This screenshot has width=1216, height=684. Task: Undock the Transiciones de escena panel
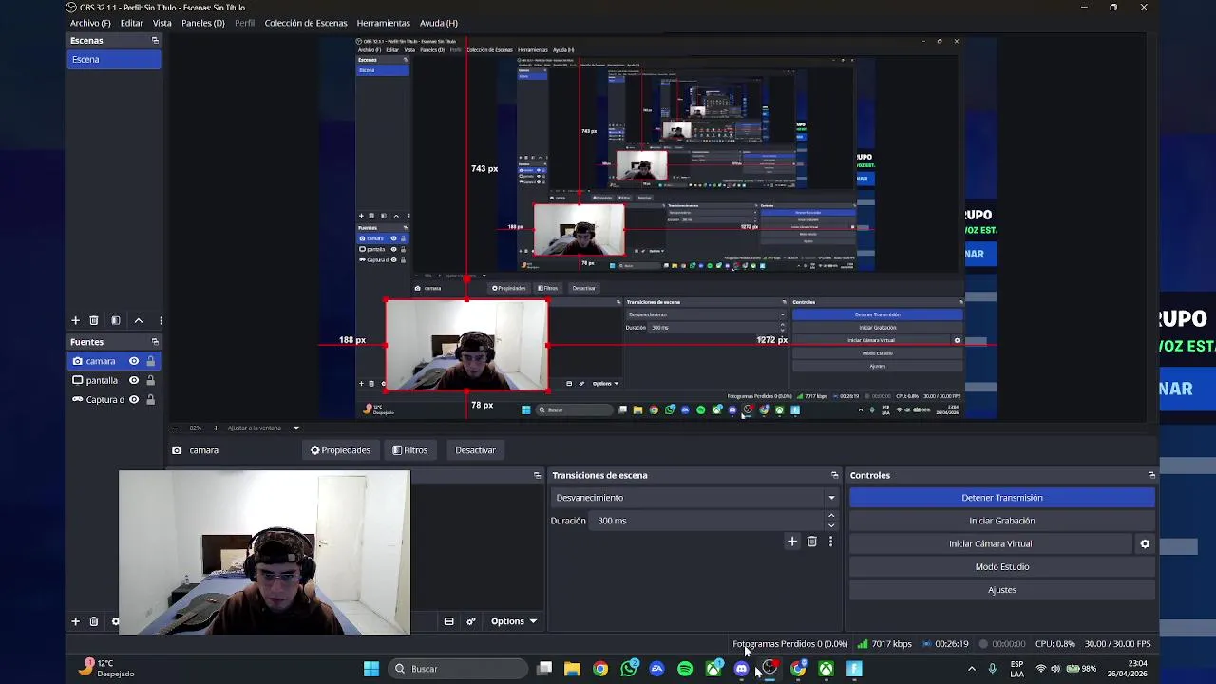[x=834, y=475]
